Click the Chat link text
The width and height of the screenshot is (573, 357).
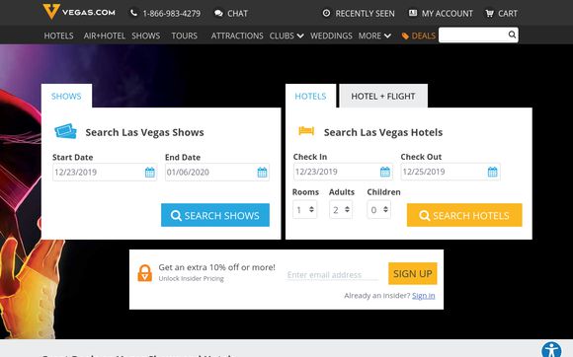point(237,14)
